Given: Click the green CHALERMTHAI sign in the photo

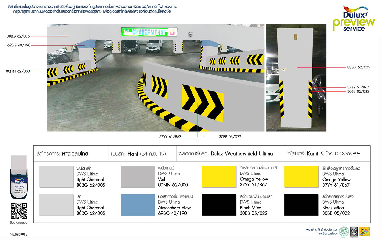Looking at the screenshot, I should pyautogui.click(x=149, y=32).
